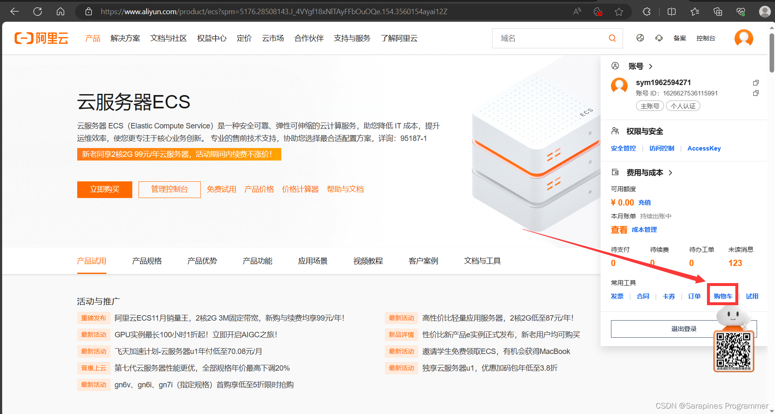Select the 视频教程 tab
The image size is (775, 414).
pyautogui.click(x=368, y=261)
